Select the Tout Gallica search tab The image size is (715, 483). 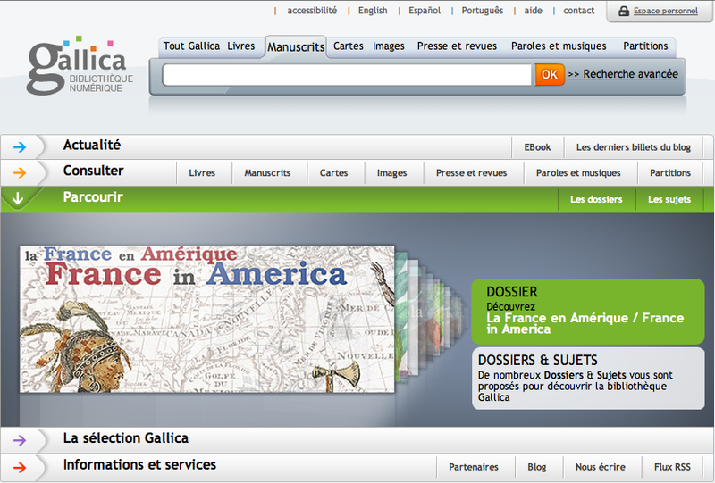tap(191, 46)
